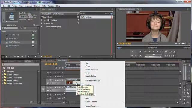Click the timeline unnumbered marker icon

(63, 68)
